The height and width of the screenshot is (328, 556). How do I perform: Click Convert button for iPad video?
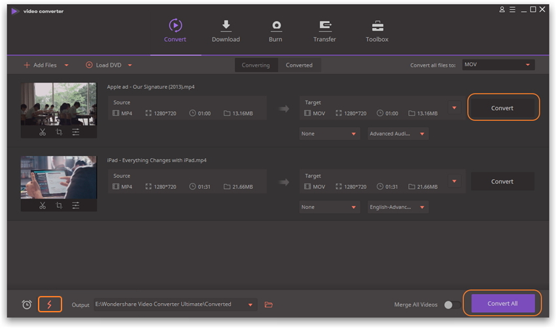pyautogui.click(x=502, y=182)
